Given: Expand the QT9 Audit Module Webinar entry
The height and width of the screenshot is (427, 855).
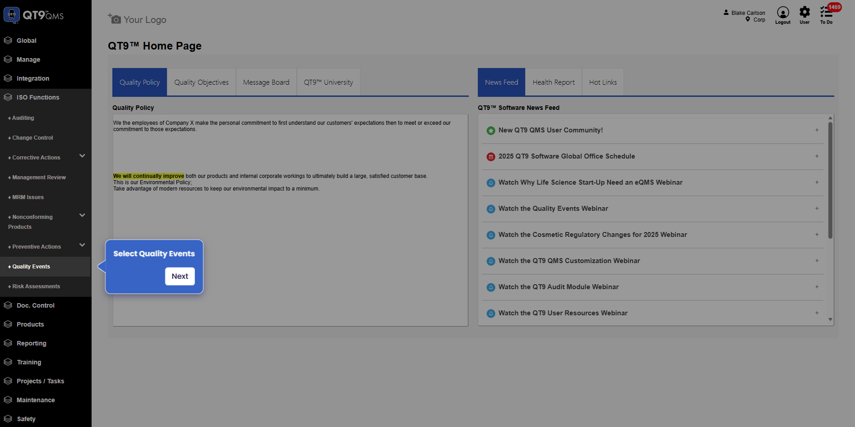Looking at the screenshot, I should click(817, 287).
